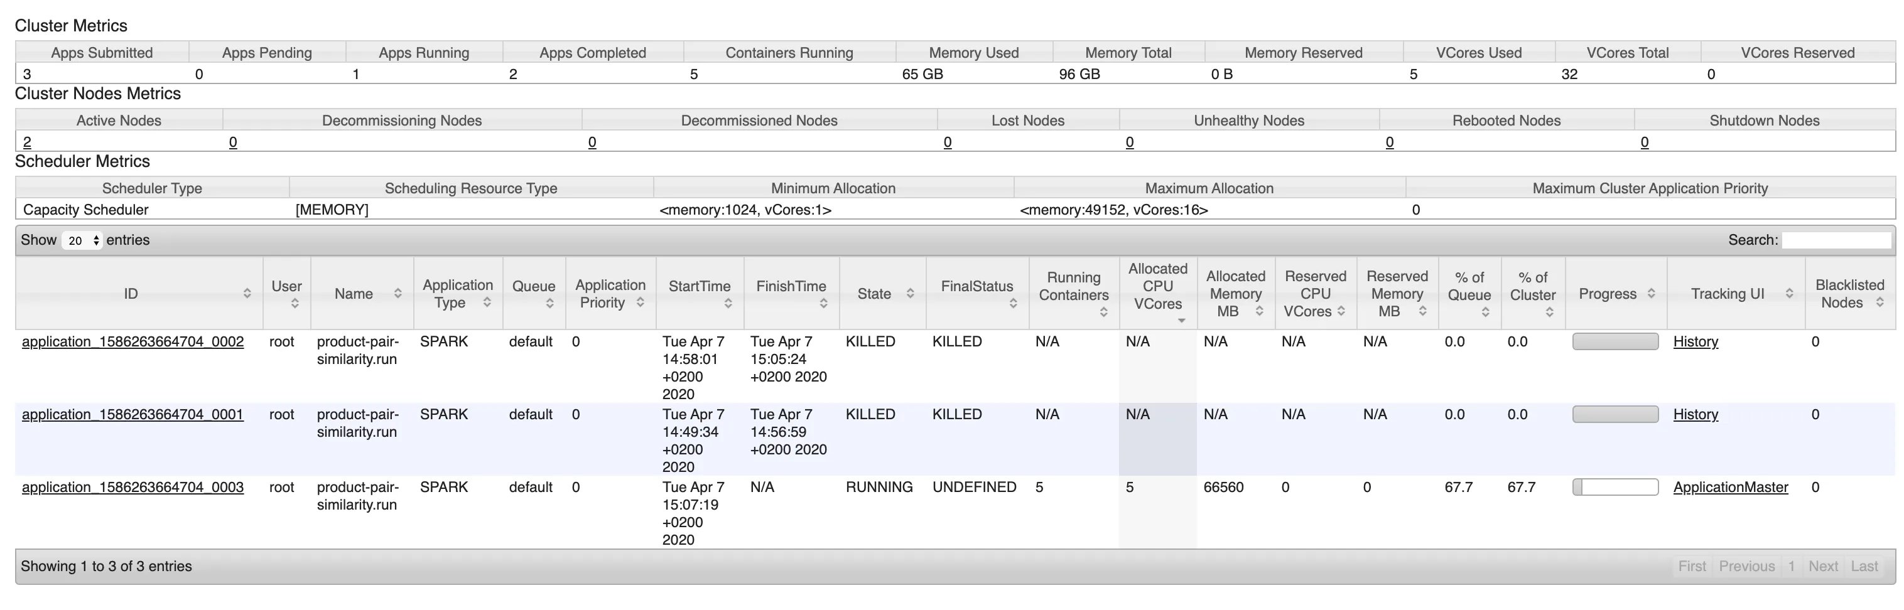Screen dimensions: 1904x610
Task: Sort by Application Priority column
Action: [x=610, y=293]
